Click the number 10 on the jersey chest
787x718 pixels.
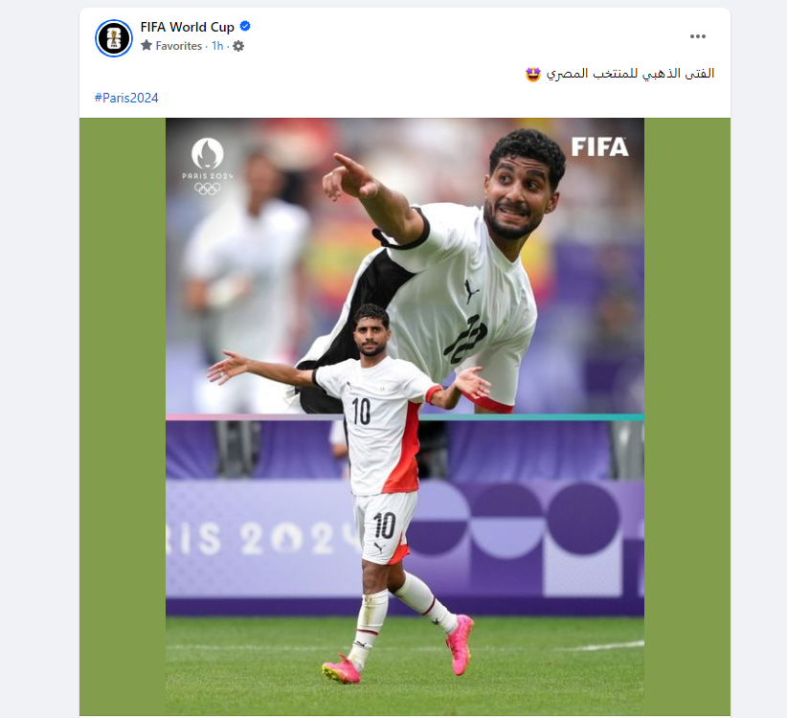[x=361, y=412]
